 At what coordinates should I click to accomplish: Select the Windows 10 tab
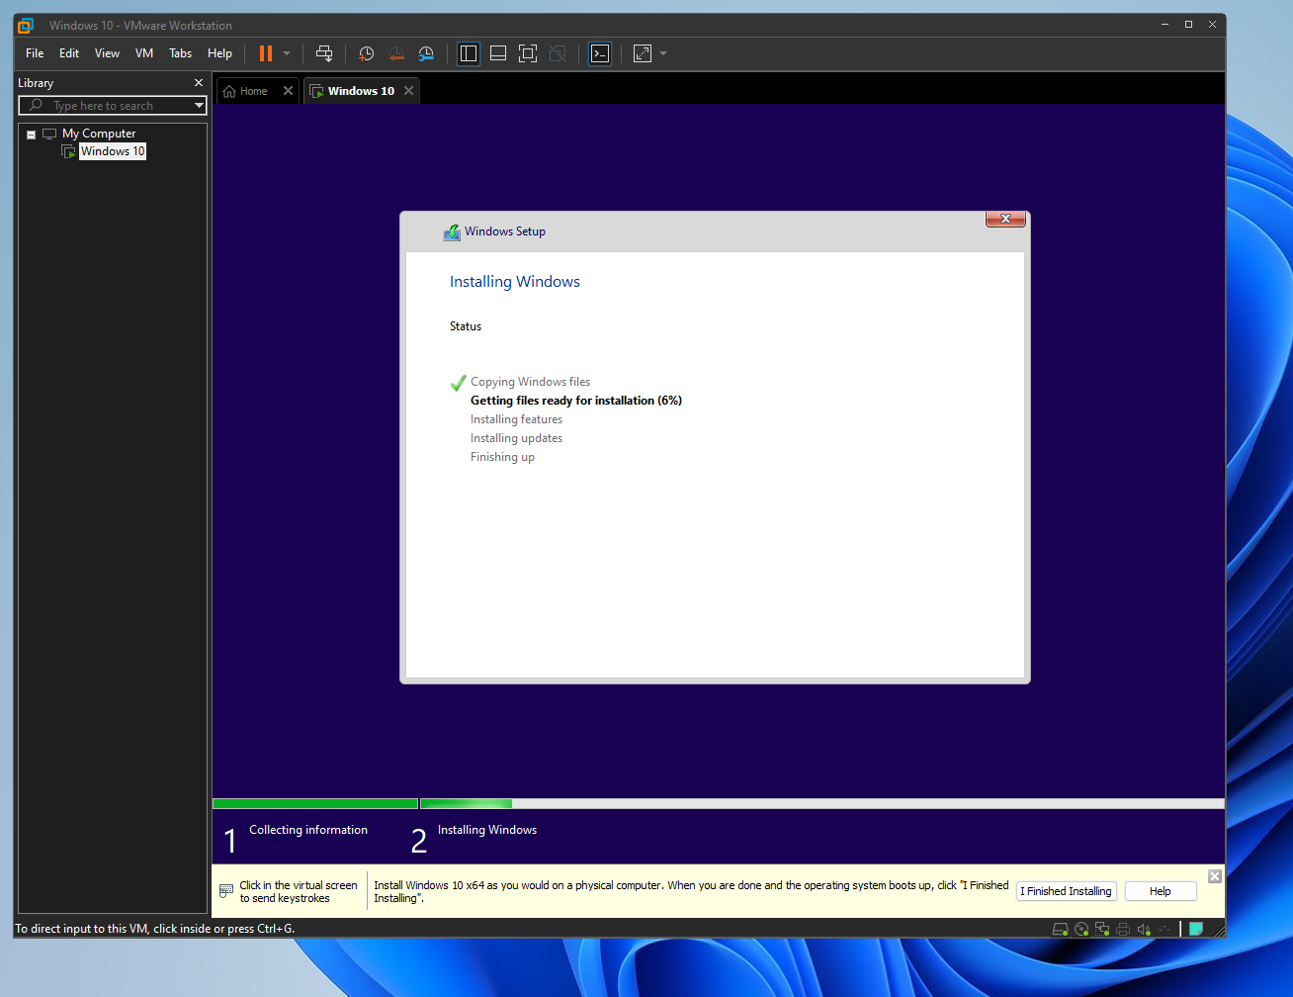point(361,91)
